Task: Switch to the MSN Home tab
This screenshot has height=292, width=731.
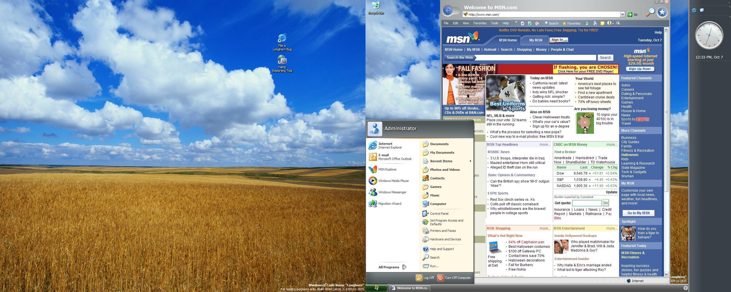Action: point(508,40)
